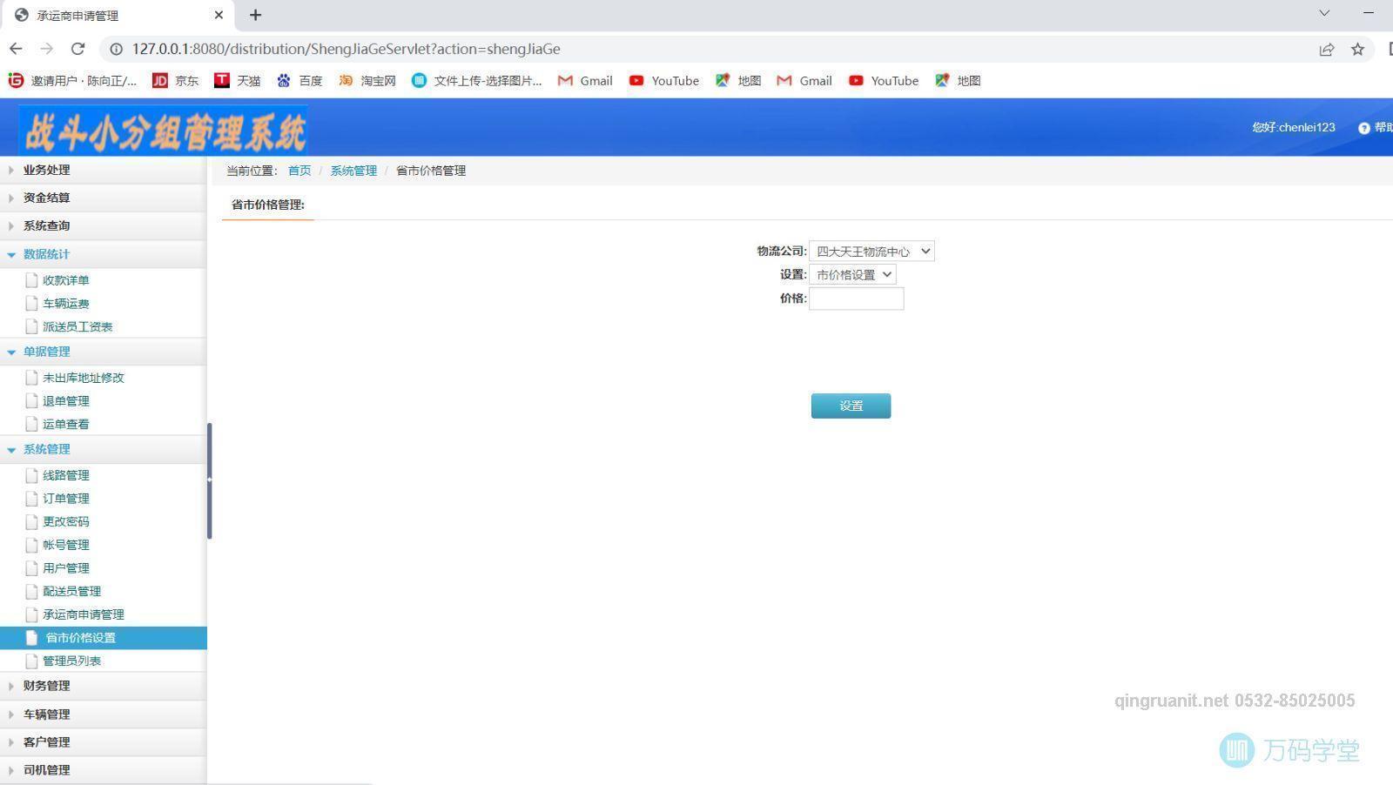
Task: Open 退单管理 in sidebar
Action: click(x=66, y=401)
